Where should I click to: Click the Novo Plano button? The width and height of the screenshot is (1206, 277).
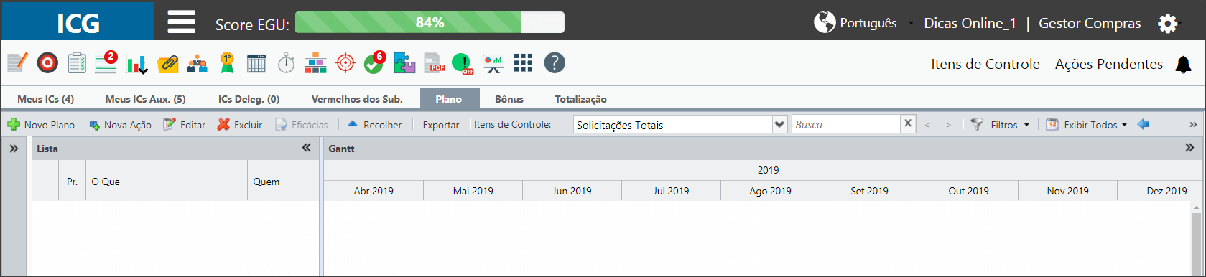[41, 125]
